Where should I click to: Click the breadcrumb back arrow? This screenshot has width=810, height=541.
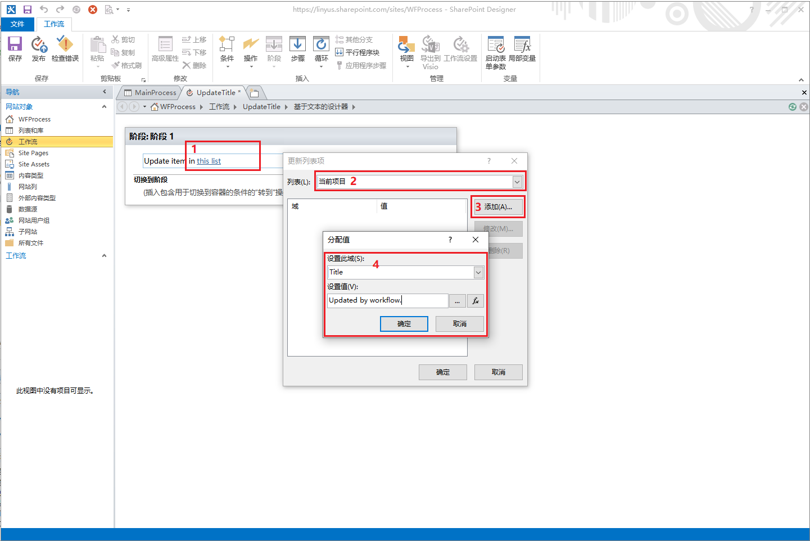click(x=122, y=107)
